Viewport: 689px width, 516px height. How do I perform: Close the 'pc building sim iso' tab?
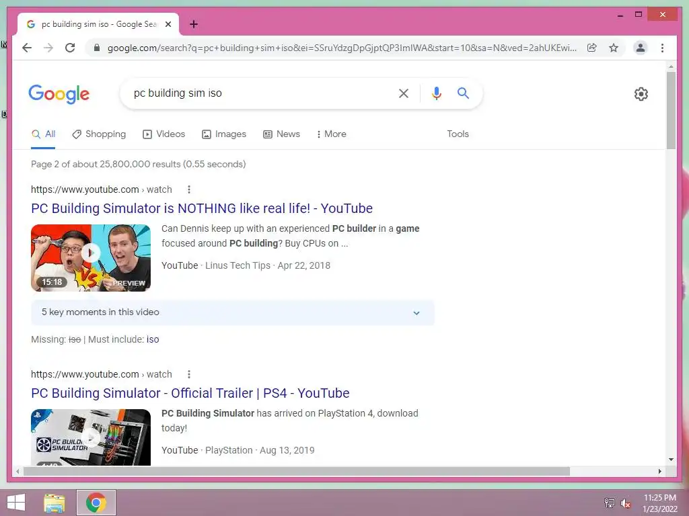pyautogui.click(x=168, y=24)
